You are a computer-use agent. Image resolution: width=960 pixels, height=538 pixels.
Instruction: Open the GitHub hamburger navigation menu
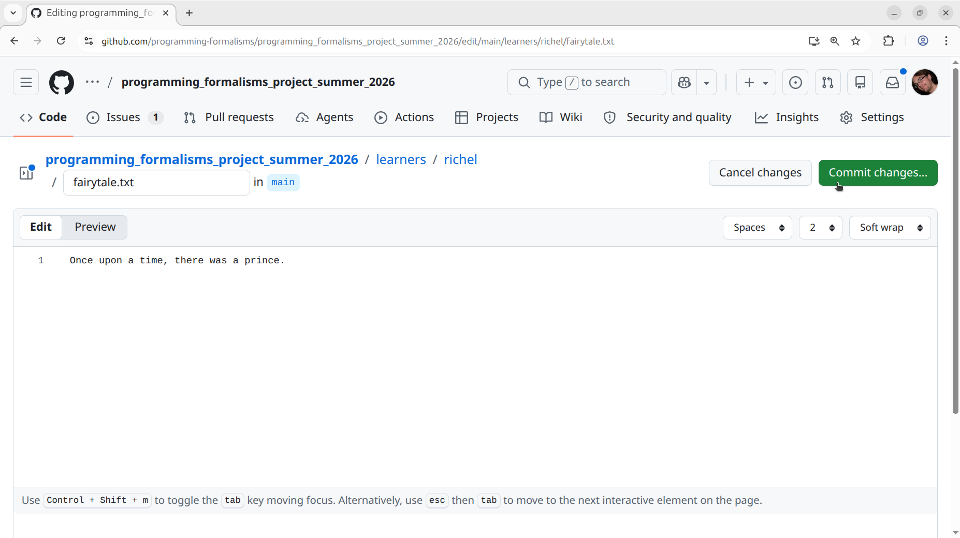pos(26,82)
